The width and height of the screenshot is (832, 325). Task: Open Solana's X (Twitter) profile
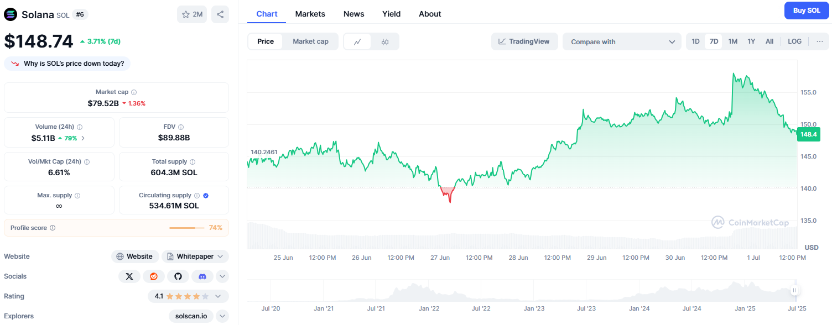pos(129,276)
